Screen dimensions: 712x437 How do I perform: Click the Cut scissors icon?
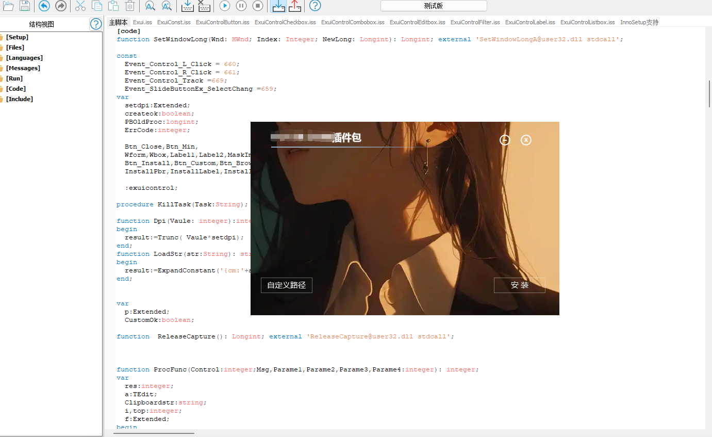(80, 6)
